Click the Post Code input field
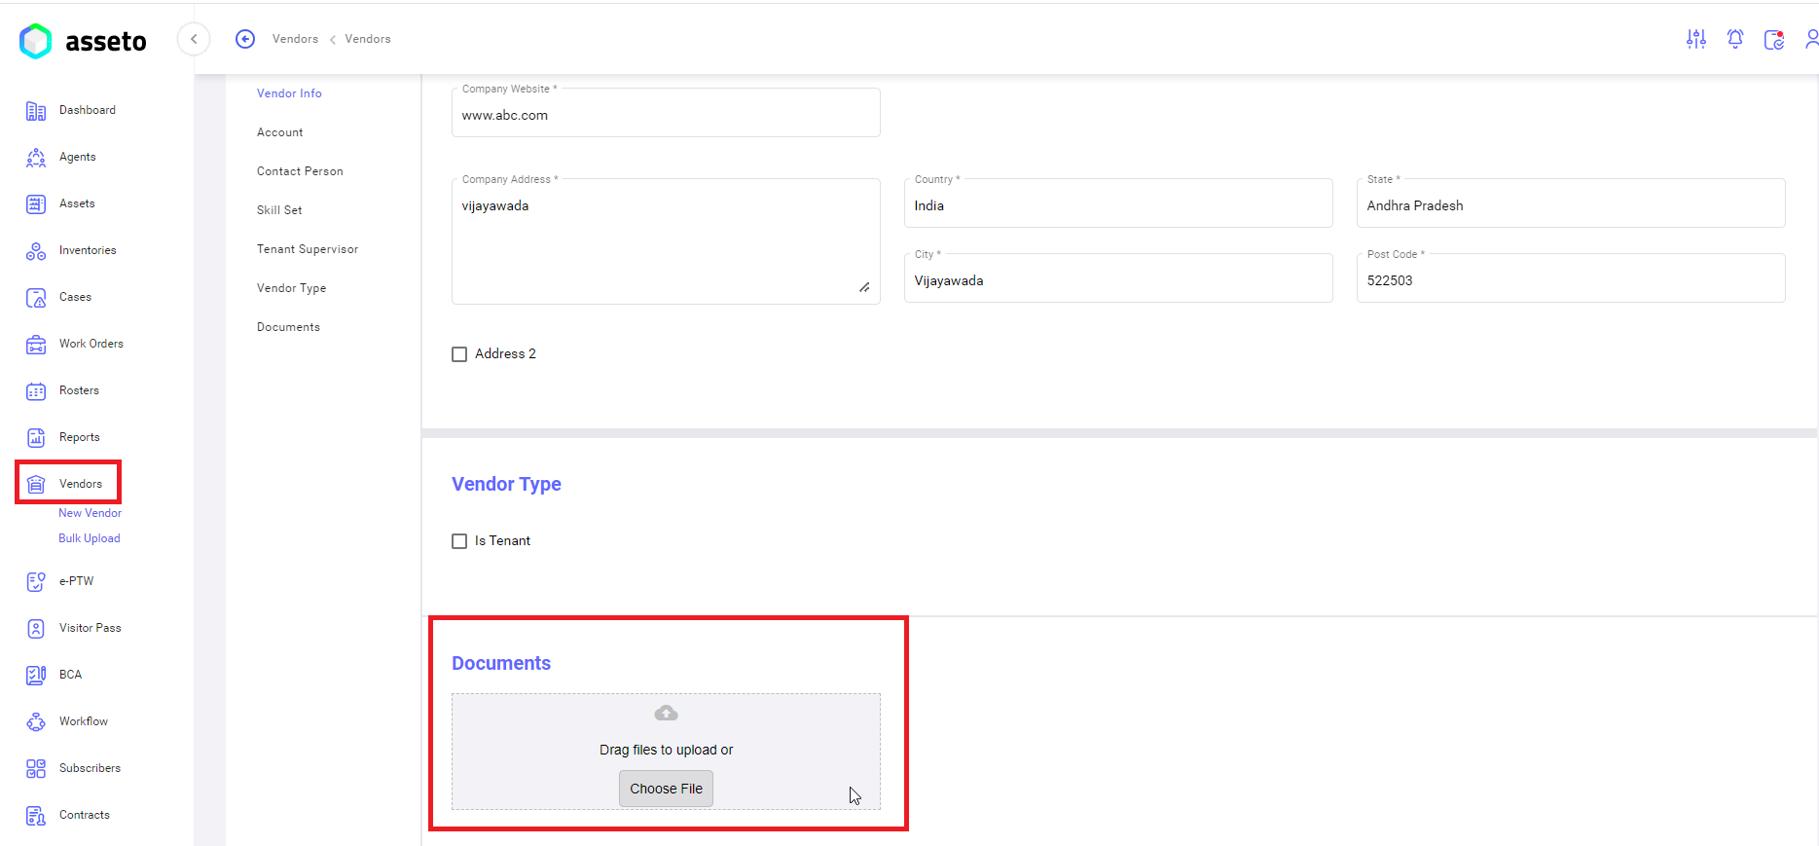The height and width of the screenshot is (846, 1819). [1570, 281]
